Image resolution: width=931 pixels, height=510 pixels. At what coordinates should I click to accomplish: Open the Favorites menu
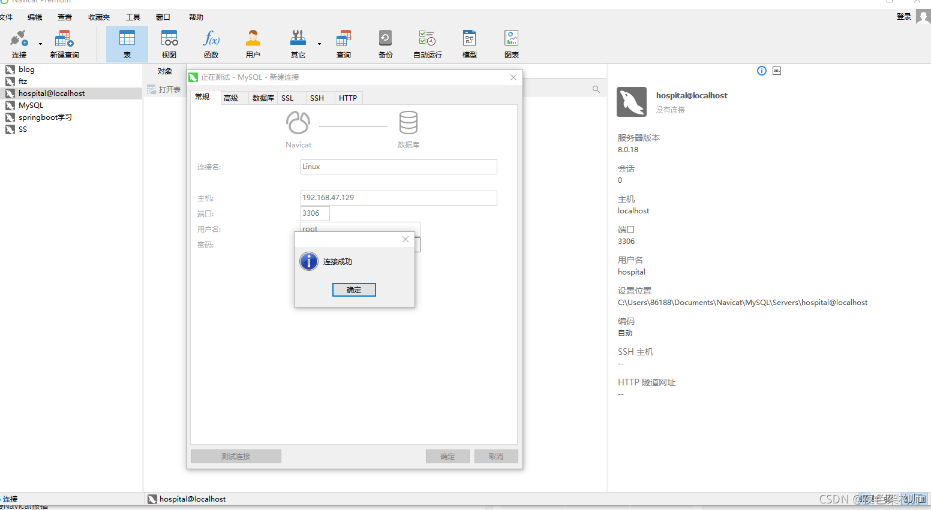coord(99,17)
